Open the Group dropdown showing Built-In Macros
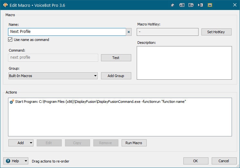 click(53, 76)
